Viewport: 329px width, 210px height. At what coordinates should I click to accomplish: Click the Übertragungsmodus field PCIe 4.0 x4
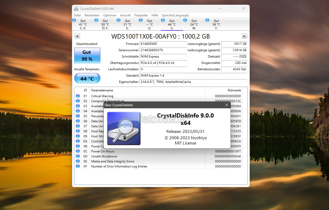click(x=163, y=63)
